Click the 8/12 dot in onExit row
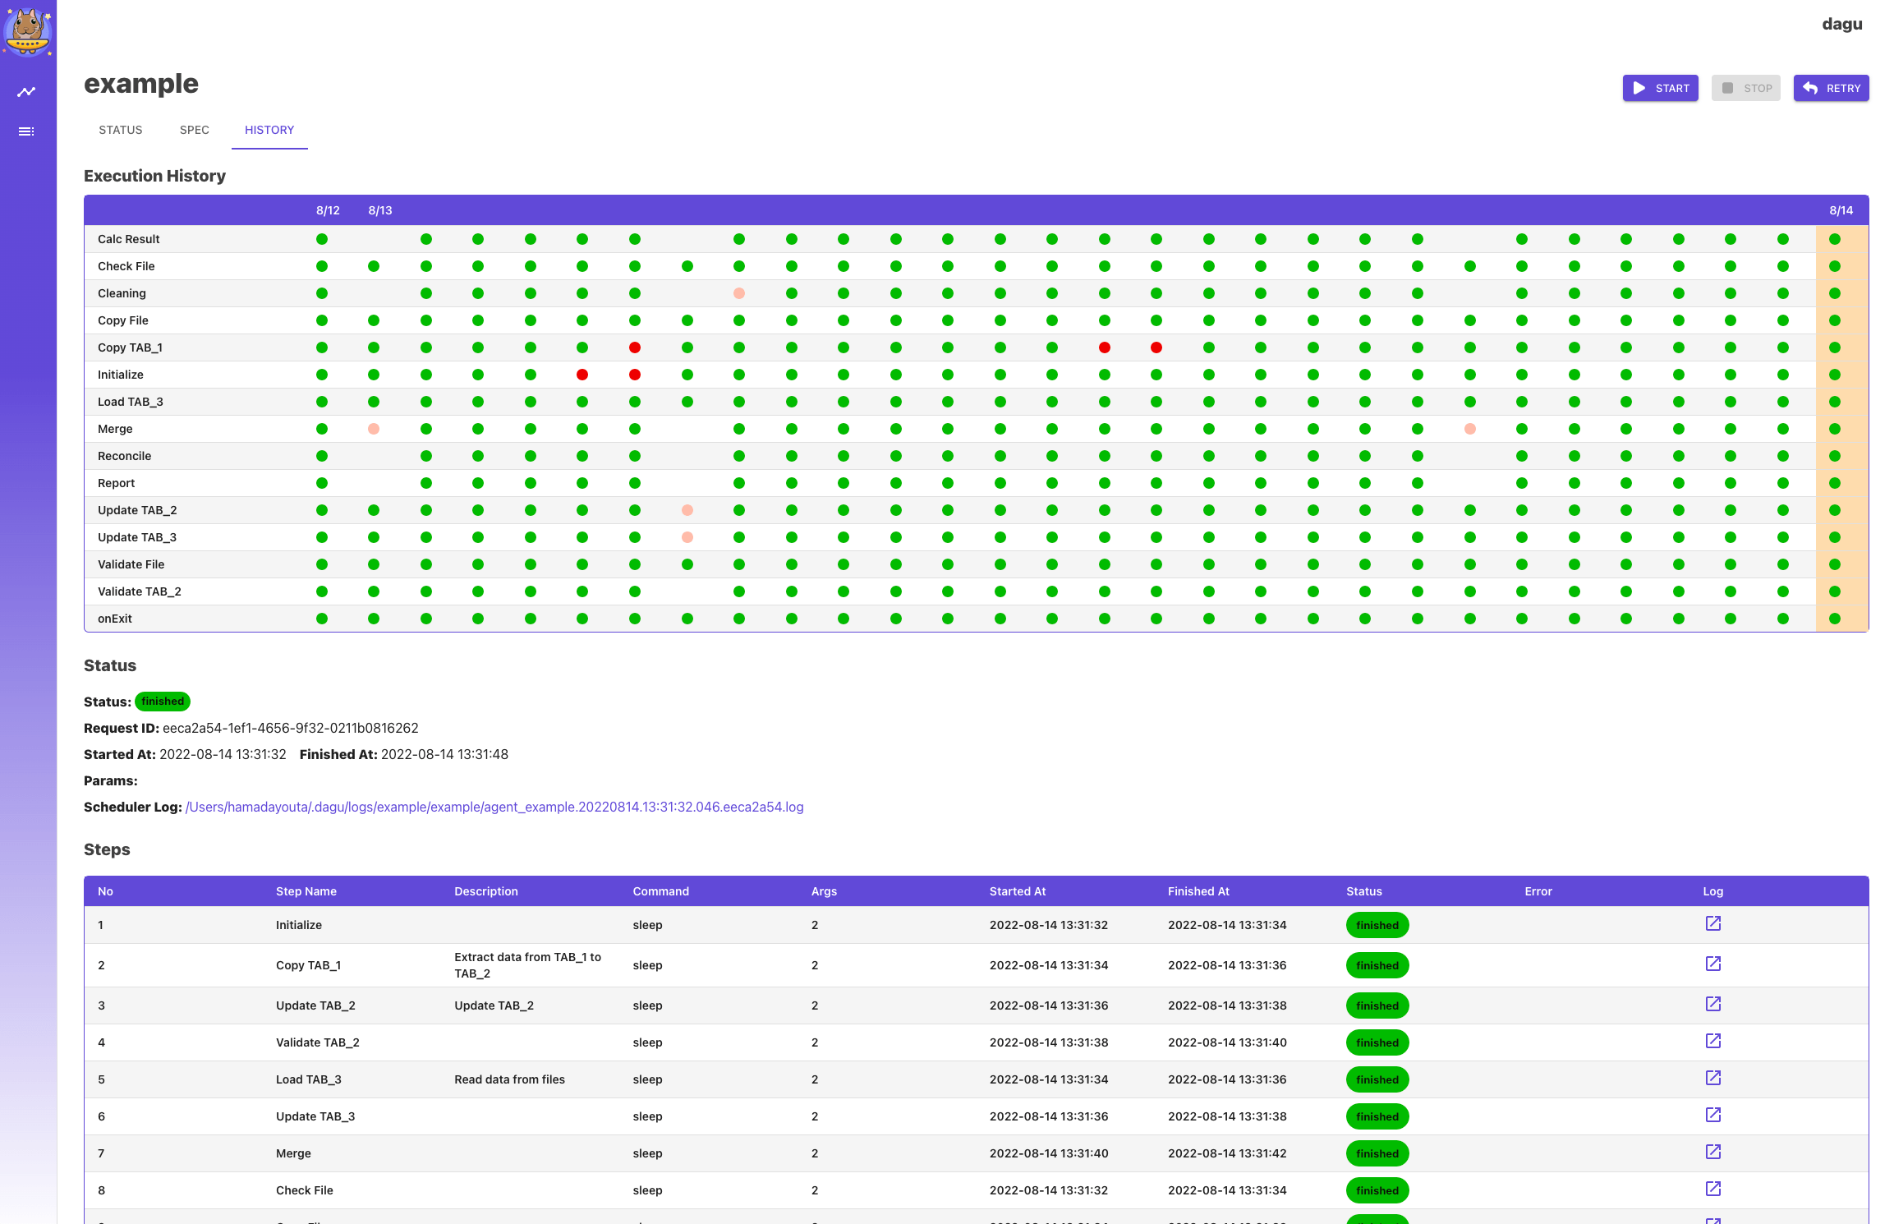1894x1224 pixels. [x=322, y=619]
